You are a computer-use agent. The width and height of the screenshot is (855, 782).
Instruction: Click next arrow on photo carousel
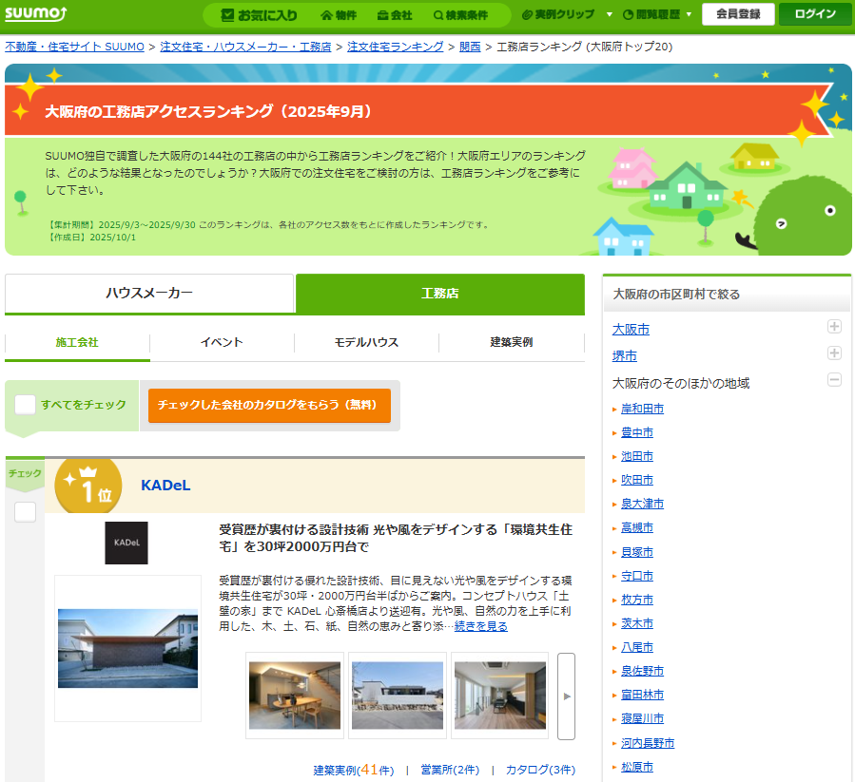566,696
